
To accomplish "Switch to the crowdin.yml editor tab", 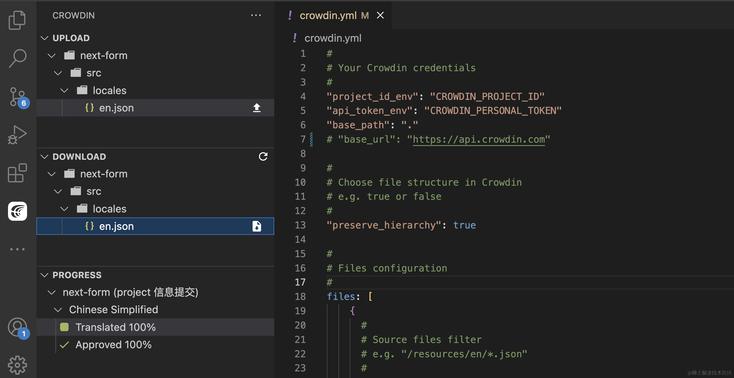I will [328, 15].
